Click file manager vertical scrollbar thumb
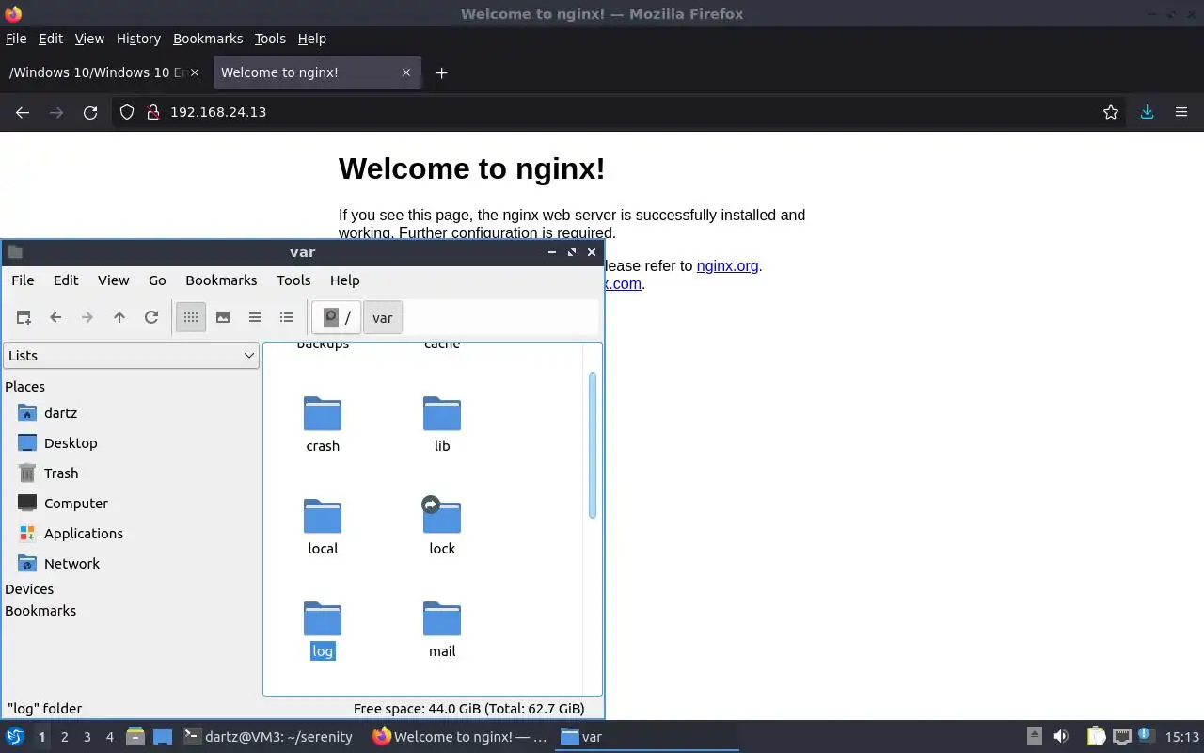The height and width of the screenshot is (753, 1204). point(593,444)
